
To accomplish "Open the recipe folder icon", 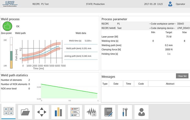I will point(25,112).
